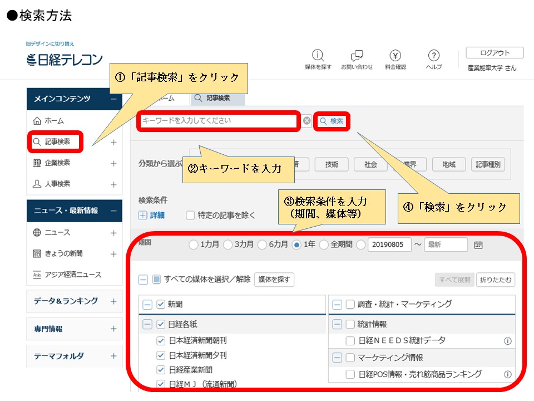Focus the keyword input field
Image resolution: width=534 pixels, height=401 pixels.
pyautogui.click(x=218, y=121)
